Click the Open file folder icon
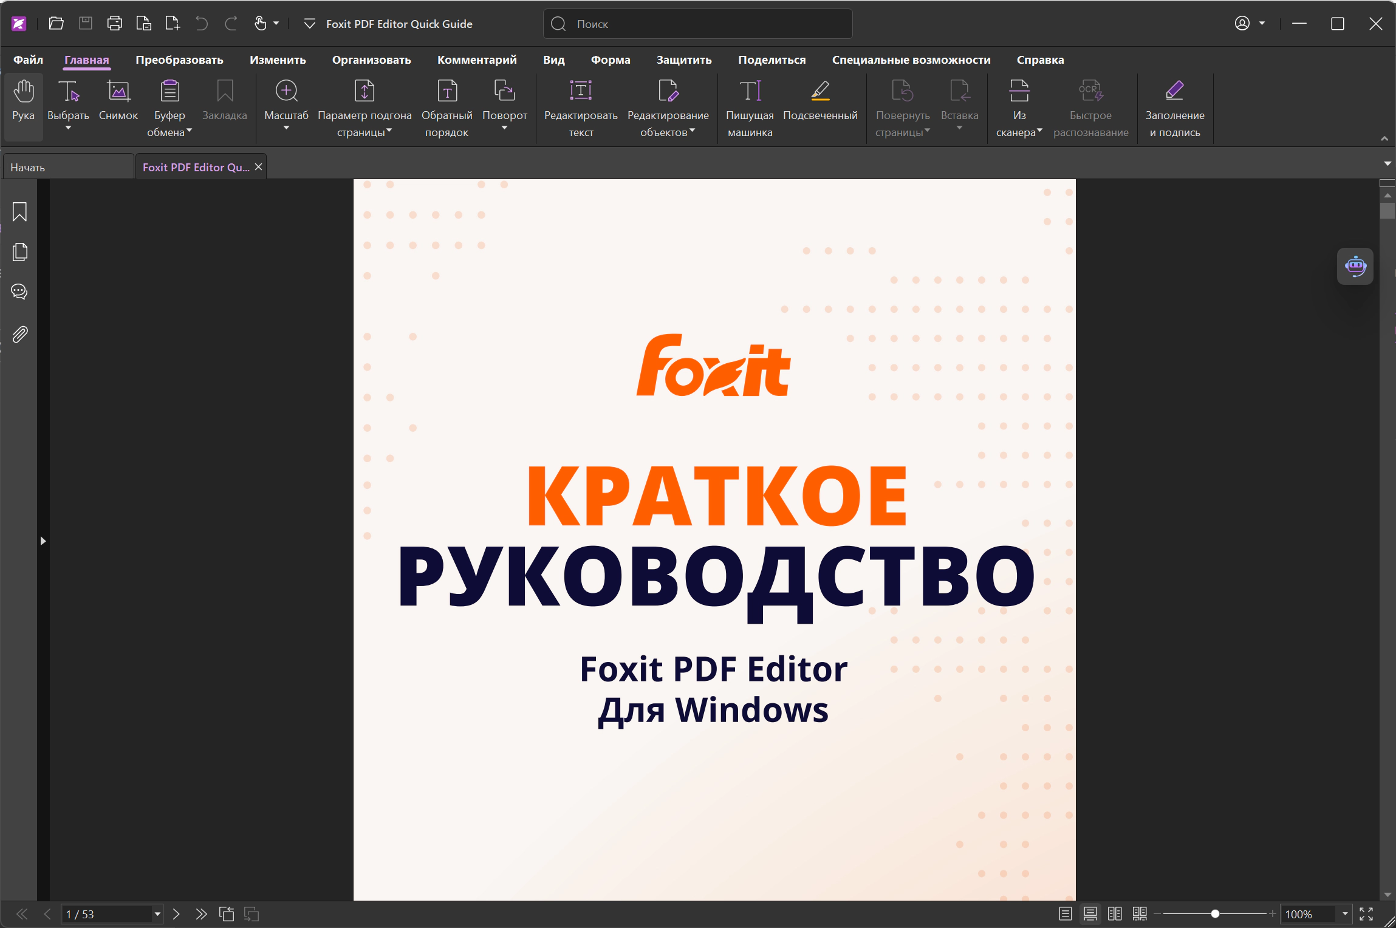Screen dimensions: 1396x928 click(x=56, y=24)
